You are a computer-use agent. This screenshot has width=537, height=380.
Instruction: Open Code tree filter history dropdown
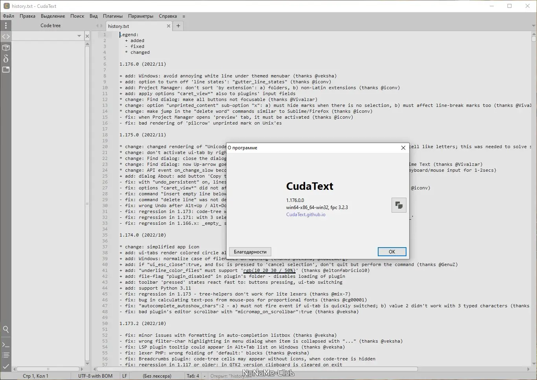79,36
